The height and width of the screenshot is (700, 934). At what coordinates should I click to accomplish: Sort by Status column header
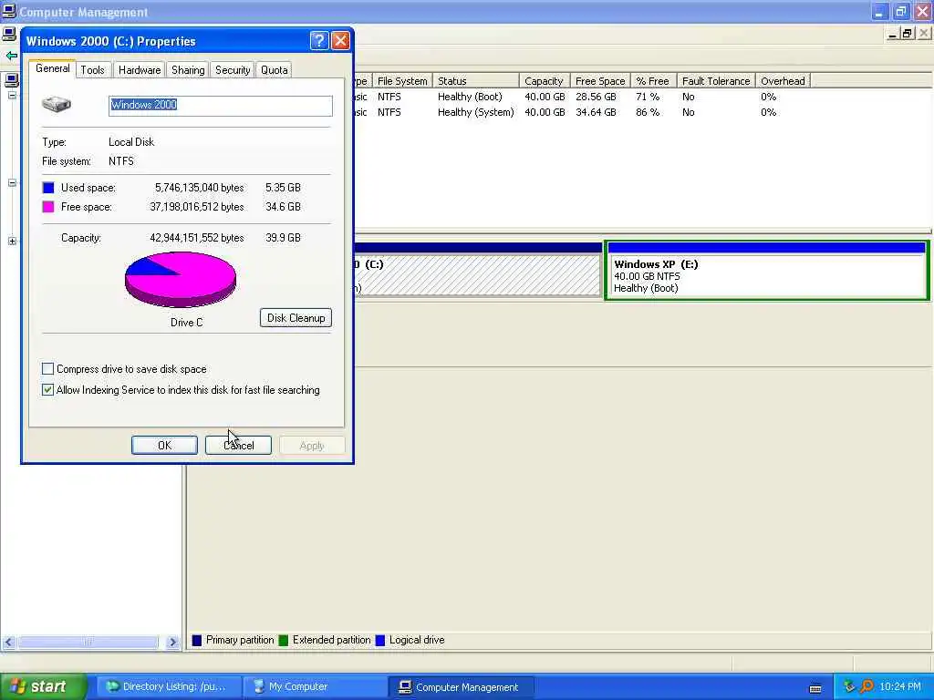(476, 81)
